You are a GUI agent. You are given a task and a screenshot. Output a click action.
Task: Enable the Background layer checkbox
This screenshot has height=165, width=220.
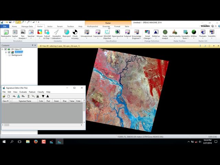pos(9,55)
